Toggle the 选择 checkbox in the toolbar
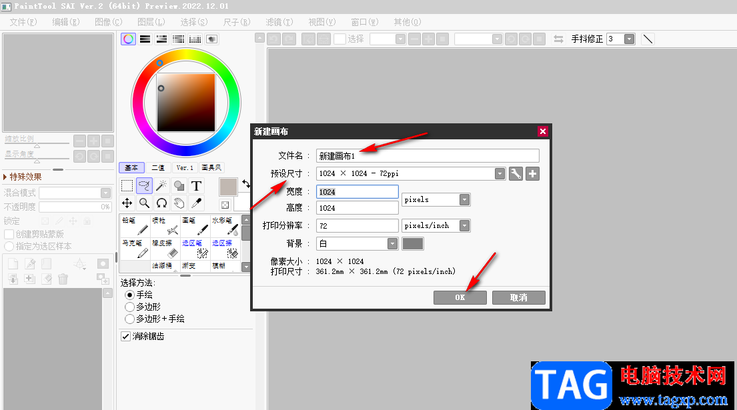This screenshot has width=737, height=410. [339, 39]
